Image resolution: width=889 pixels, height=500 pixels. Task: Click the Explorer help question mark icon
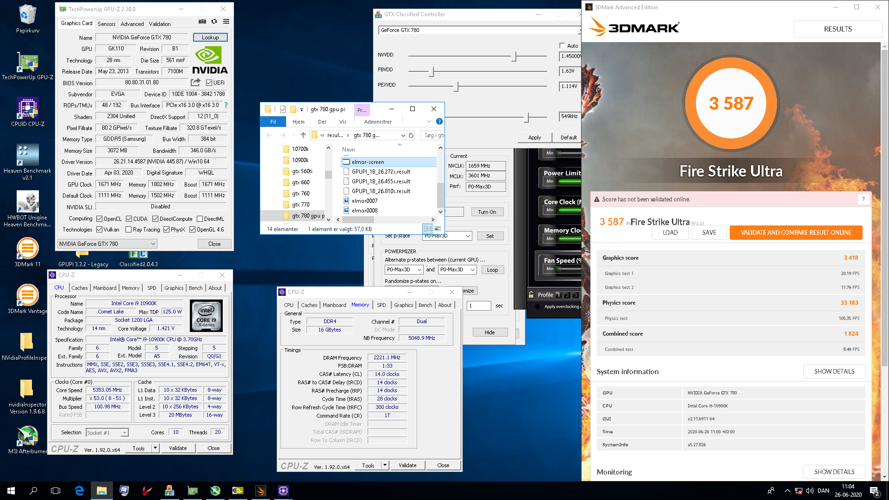click(439, 121)
